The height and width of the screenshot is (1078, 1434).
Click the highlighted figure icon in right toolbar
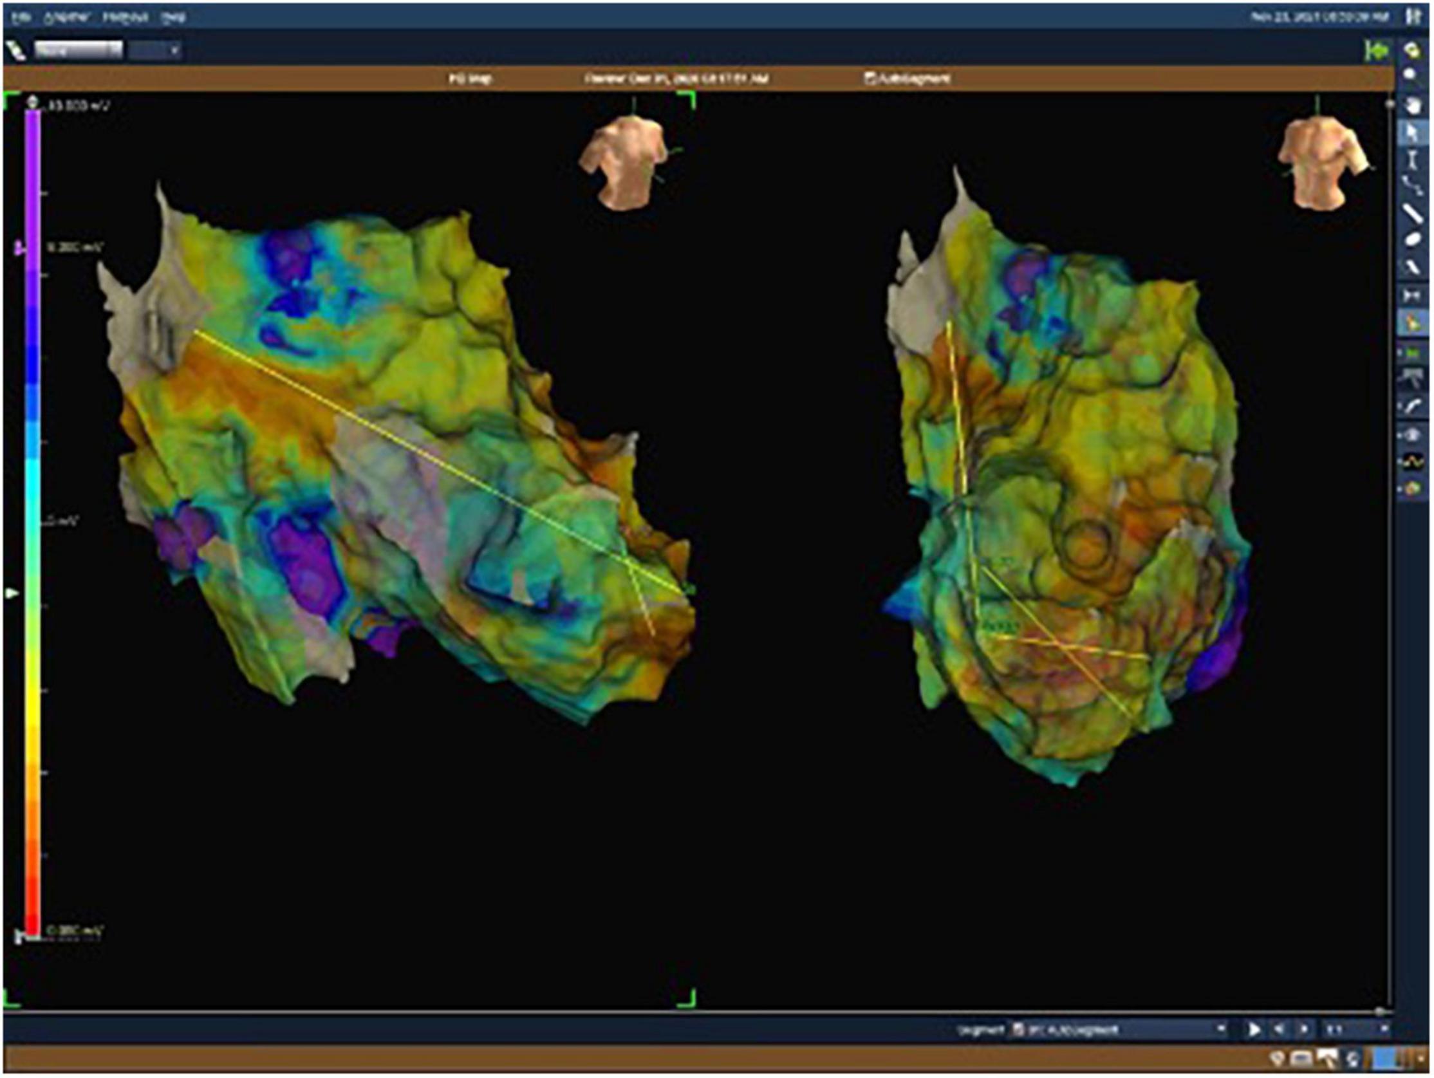tap(1412, 322)
